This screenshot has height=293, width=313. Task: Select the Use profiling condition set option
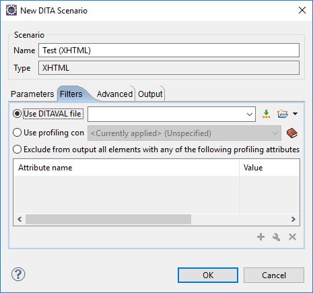[18, 133]
